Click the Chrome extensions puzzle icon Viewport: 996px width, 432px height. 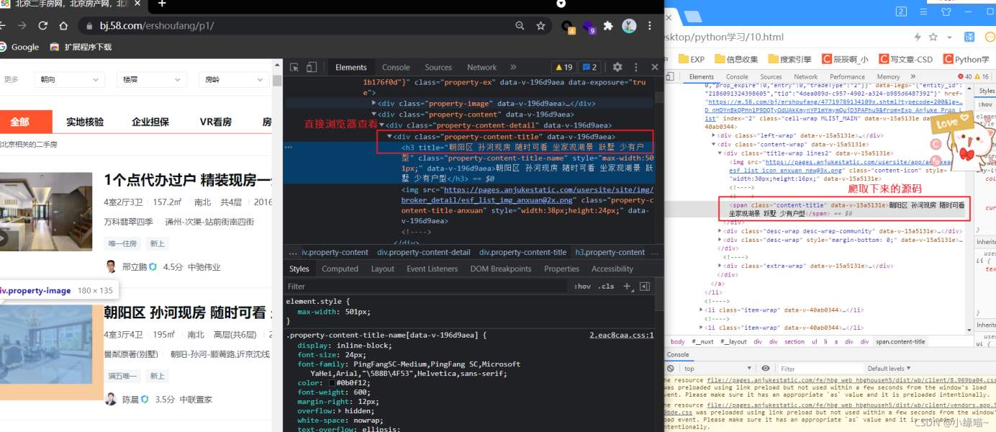608,26
